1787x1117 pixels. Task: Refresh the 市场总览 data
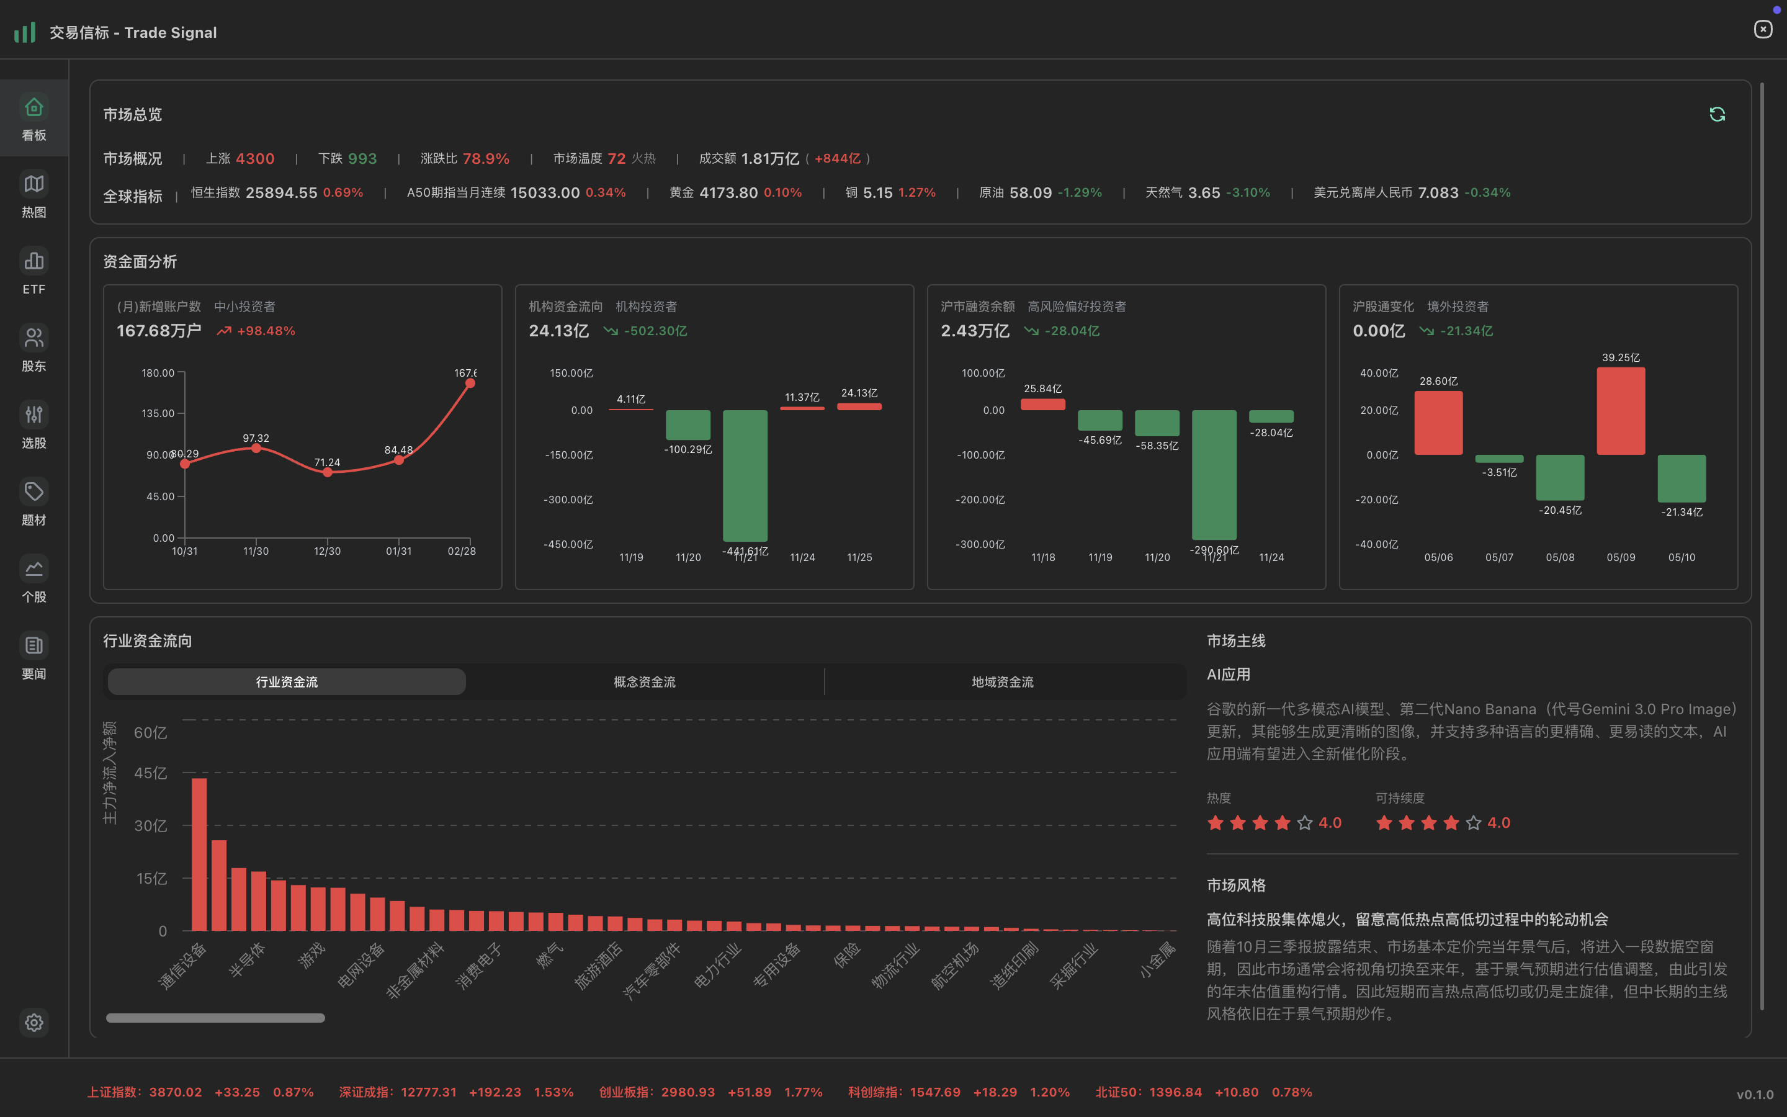pos(1717,114)
